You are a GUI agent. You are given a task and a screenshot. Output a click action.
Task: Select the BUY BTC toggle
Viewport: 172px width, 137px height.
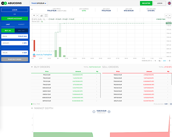click(8, 30)
